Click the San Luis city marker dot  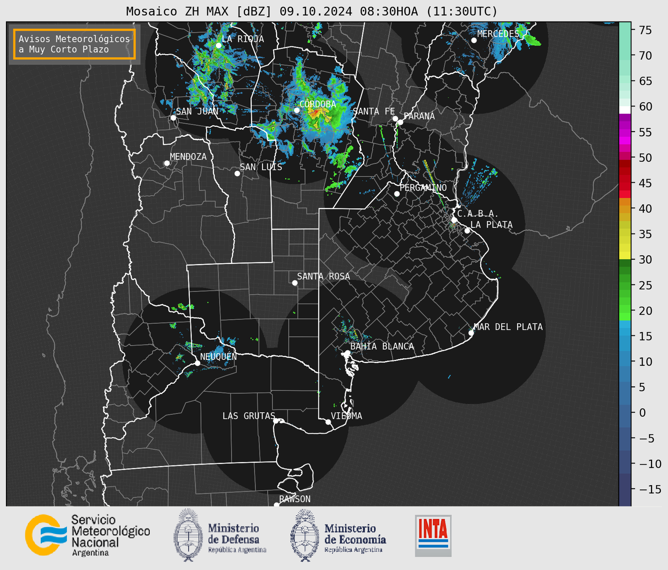tap(237, 174)
